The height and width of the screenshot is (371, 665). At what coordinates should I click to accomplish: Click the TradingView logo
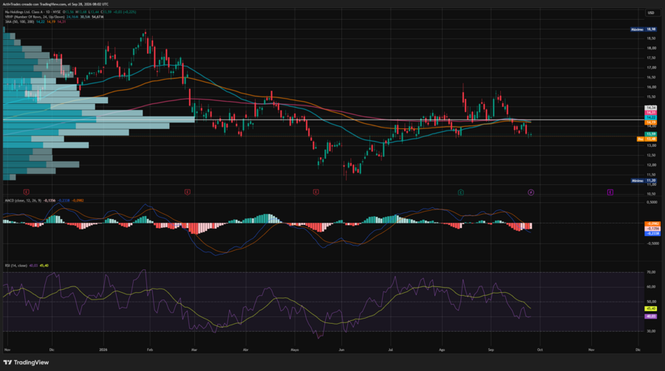(26, 363)
